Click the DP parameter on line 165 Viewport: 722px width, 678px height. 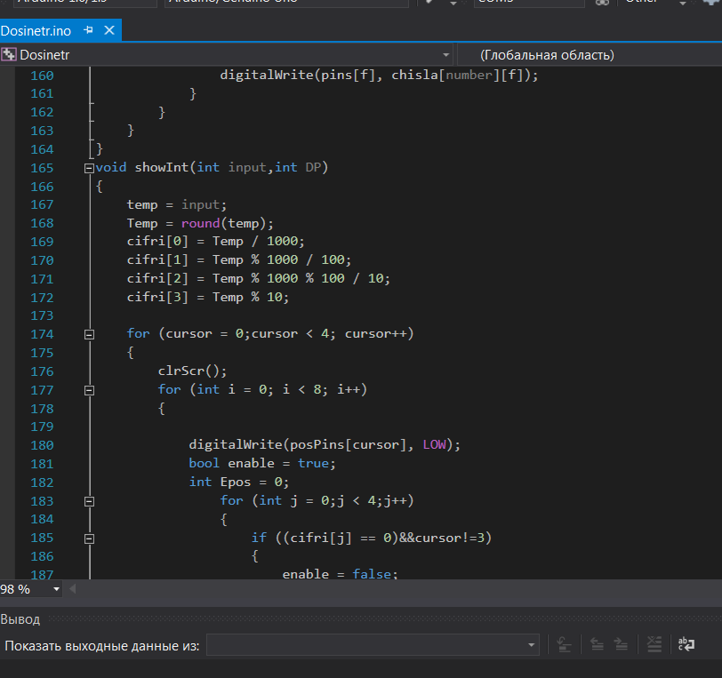click(313, 167)
